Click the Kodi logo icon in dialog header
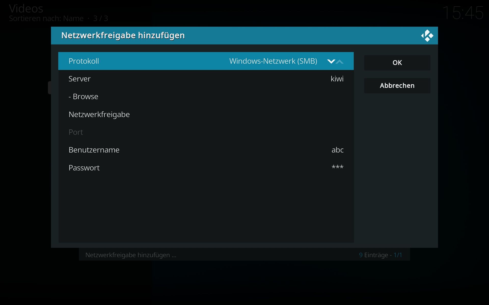 click(427, 36)
